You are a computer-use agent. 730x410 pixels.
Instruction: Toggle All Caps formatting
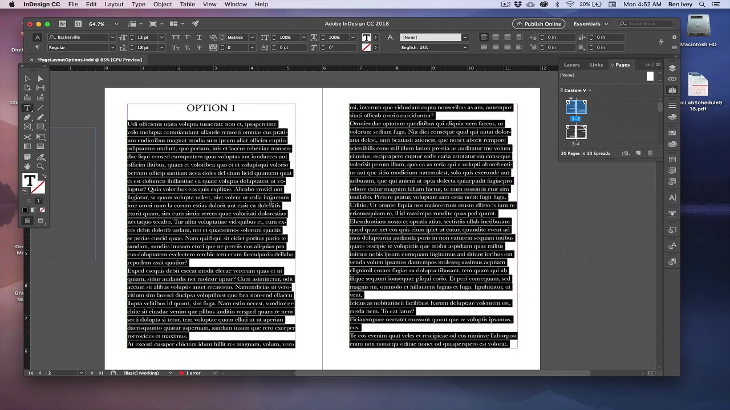176,38
